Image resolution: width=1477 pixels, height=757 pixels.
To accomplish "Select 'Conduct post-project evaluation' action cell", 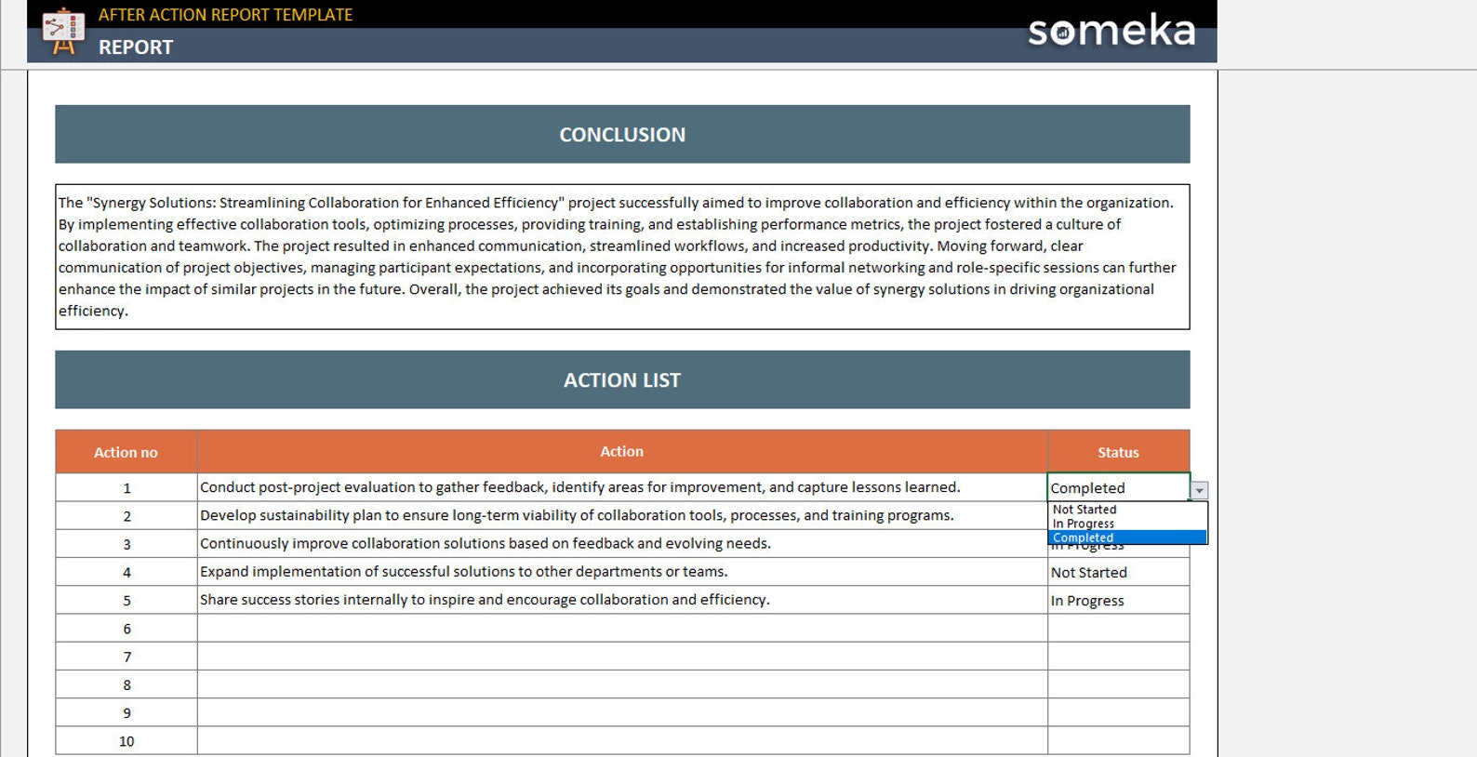I will 622,487.
